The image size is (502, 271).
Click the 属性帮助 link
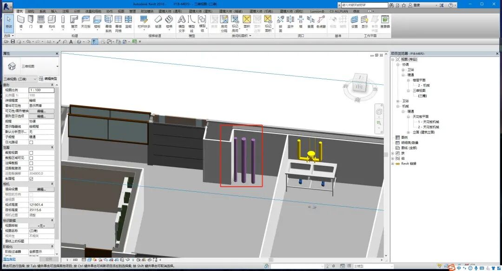point(10,259)
